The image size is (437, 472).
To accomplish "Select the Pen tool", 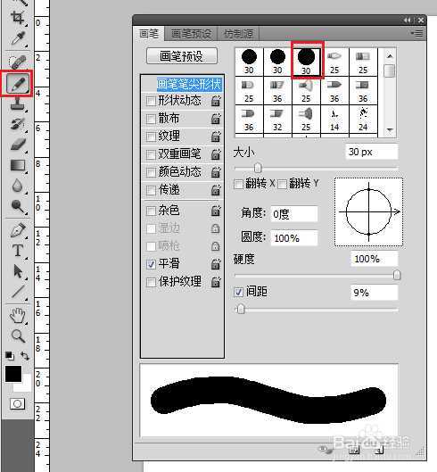I will click(x=18, y=230).
